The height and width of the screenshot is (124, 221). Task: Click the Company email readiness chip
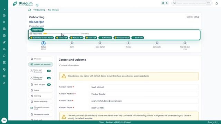[x=122, y=38]
